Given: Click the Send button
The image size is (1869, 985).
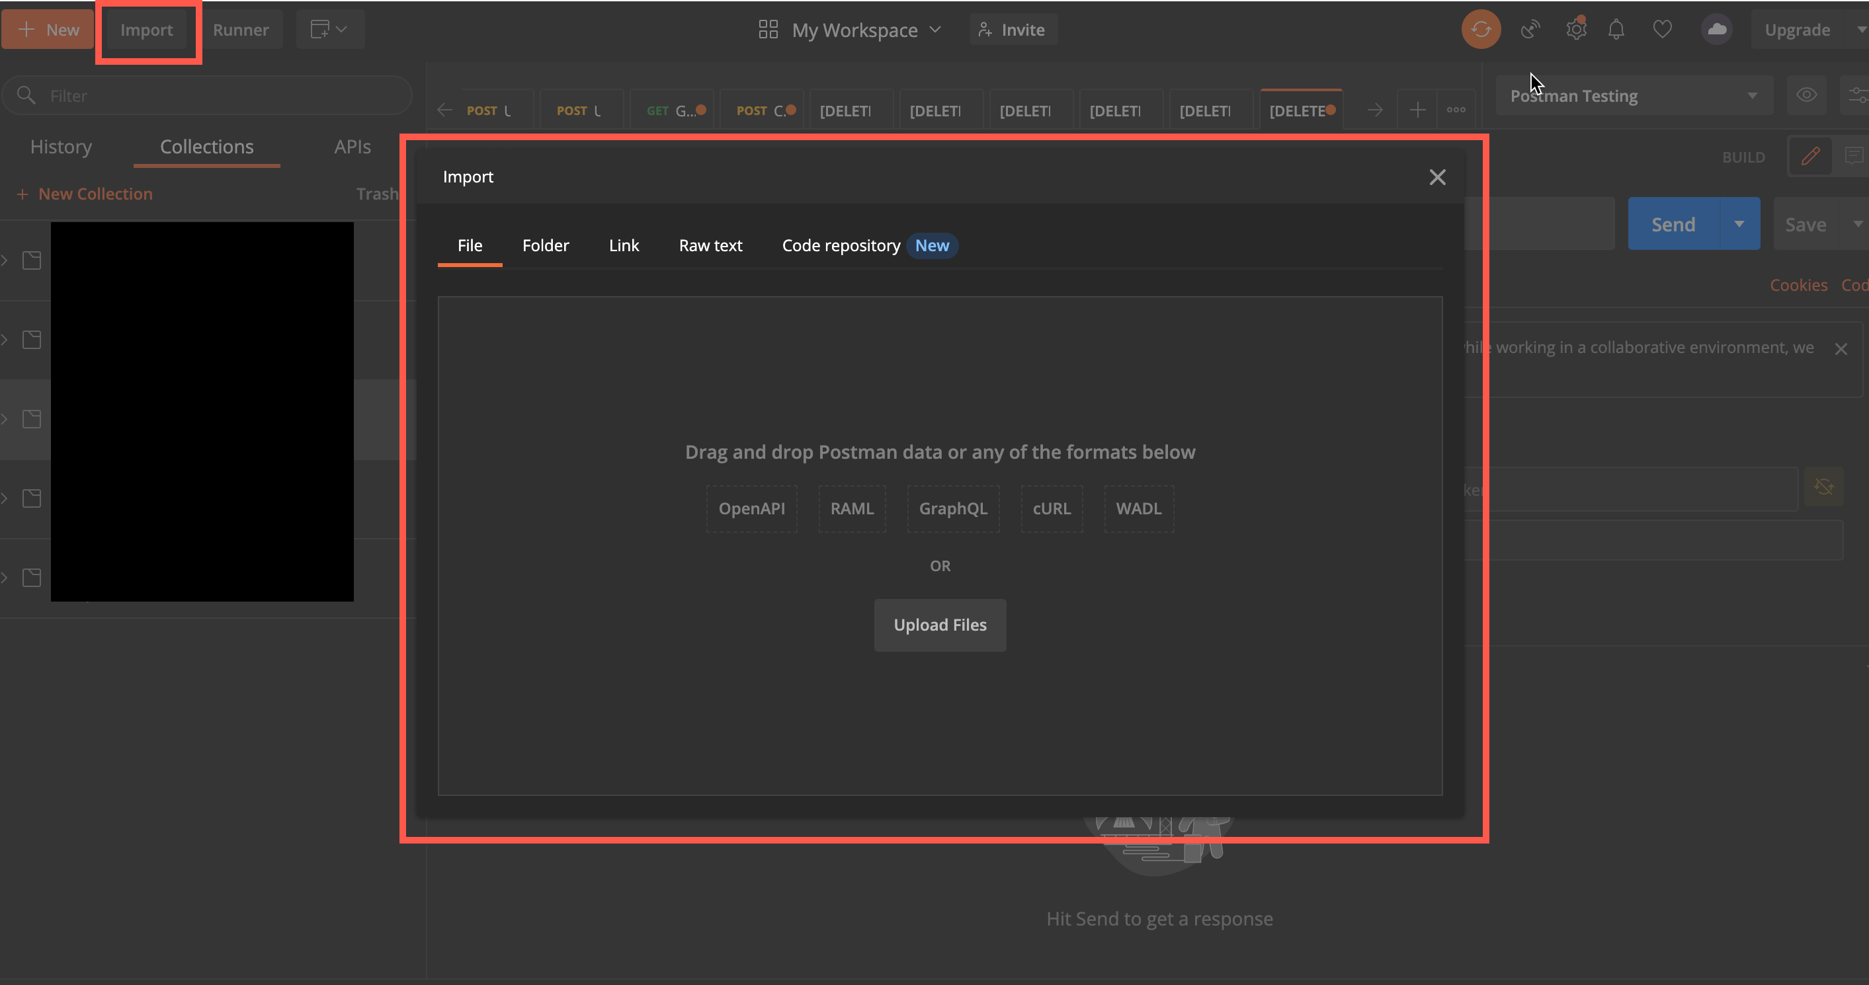Looking at the screenshot, I should coord(1674,223).
